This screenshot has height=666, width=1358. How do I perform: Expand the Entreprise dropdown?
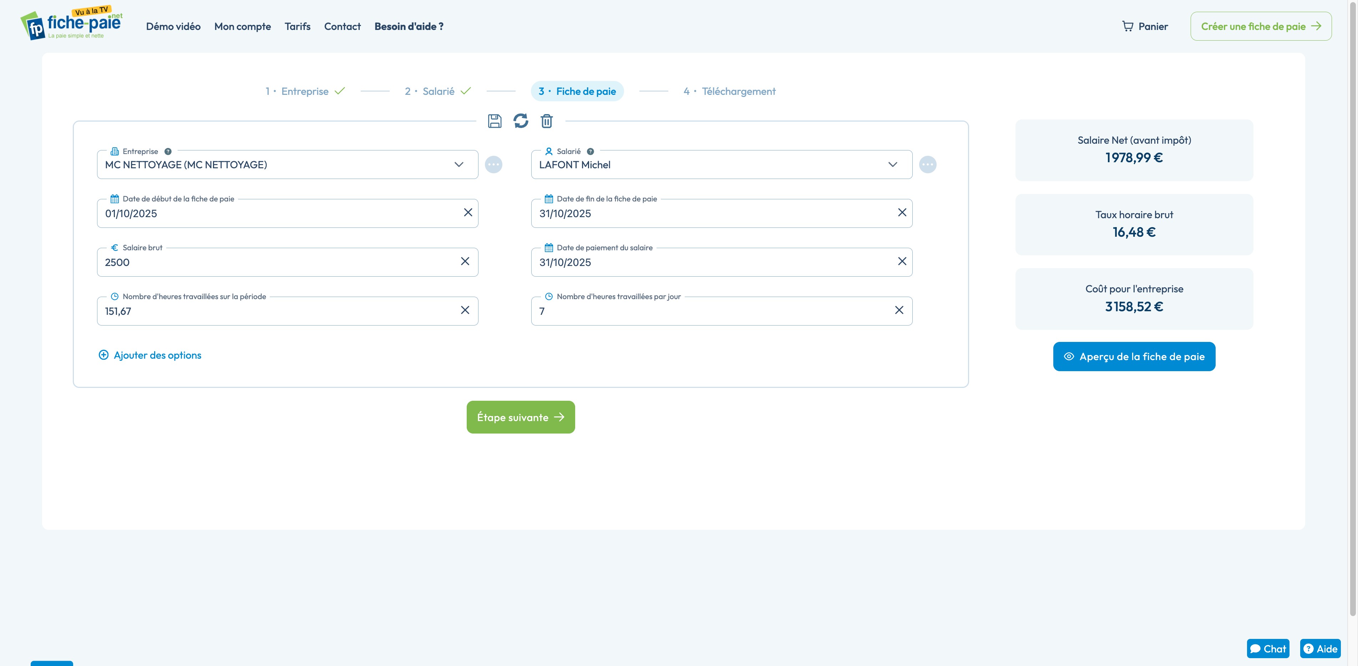pos(458,164)
